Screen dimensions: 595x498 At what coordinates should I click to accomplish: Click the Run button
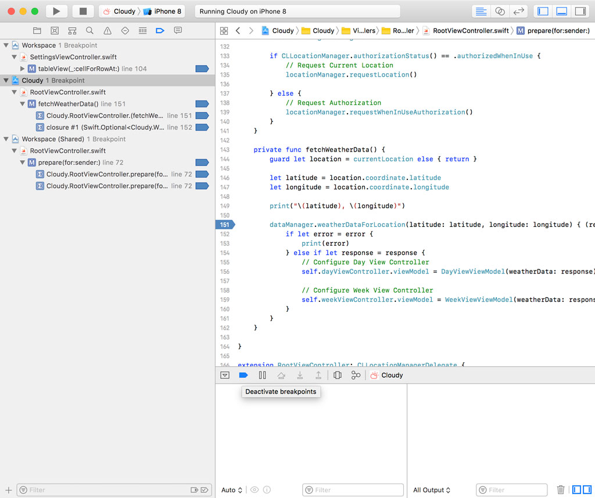tap(56, 10)
